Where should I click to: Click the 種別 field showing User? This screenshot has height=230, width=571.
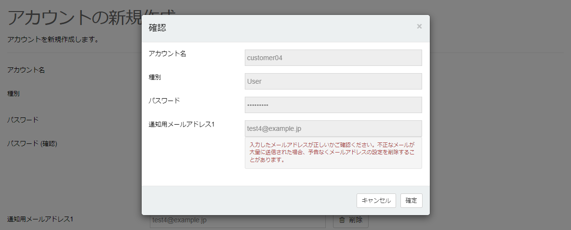[x=333, y=81]
